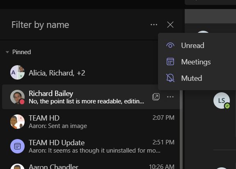Click Richard Bailey's profile avatar

17,97
